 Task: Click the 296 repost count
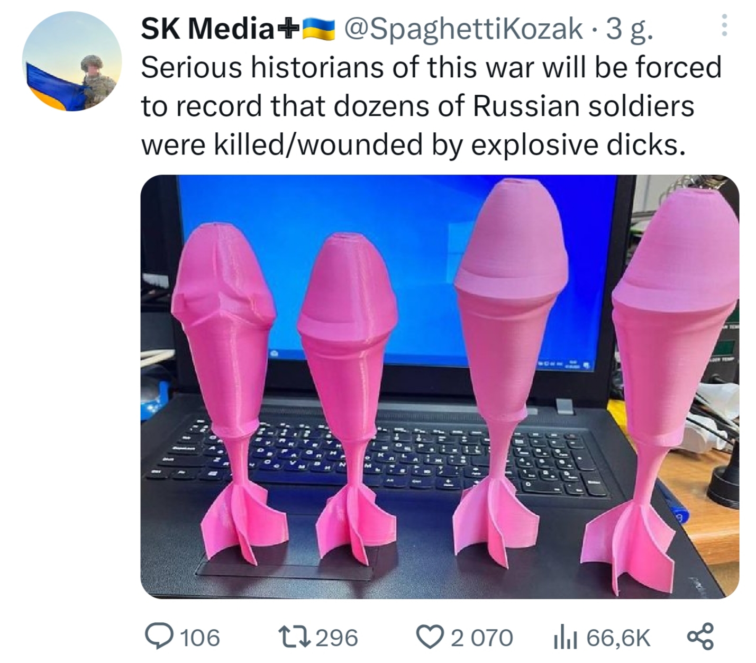(x=337, y=638)
